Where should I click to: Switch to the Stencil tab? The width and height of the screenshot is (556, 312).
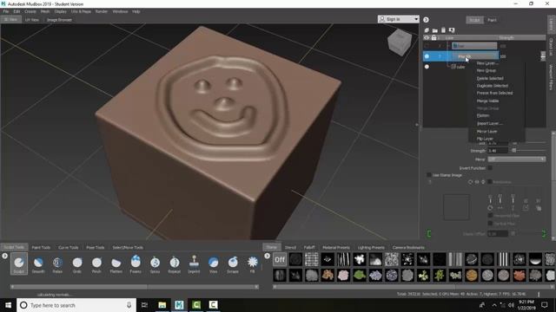[290, 247]
